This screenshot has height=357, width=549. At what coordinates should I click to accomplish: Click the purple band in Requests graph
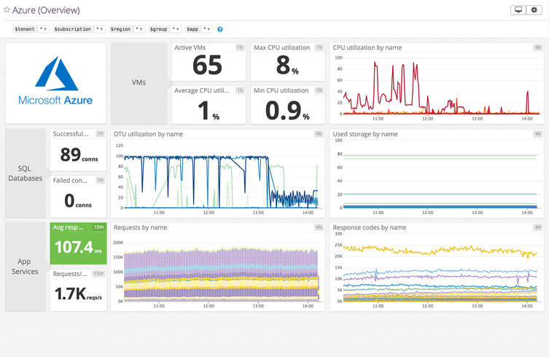tap(221, 259)
